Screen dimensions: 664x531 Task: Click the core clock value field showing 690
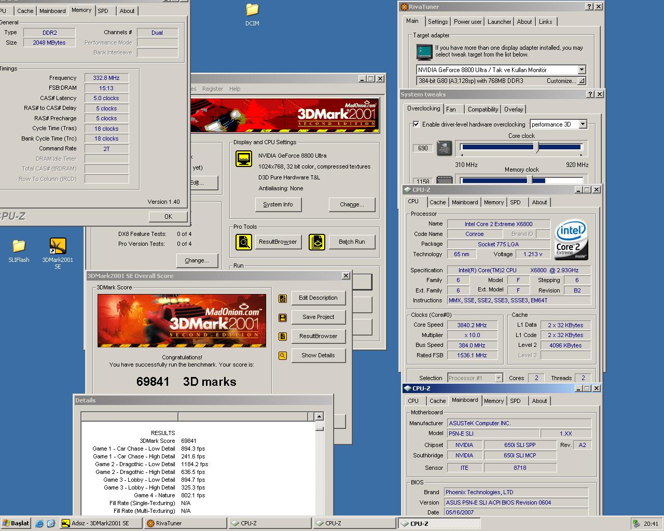pyautogui.click(x=423, y=148)
